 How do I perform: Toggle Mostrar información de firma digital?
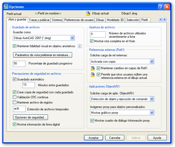[14, 124]
